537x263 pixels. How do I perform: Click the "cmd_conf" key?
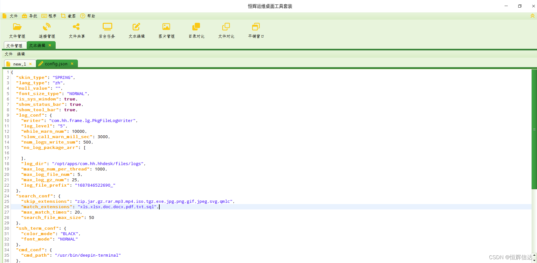tap(30, 250)
